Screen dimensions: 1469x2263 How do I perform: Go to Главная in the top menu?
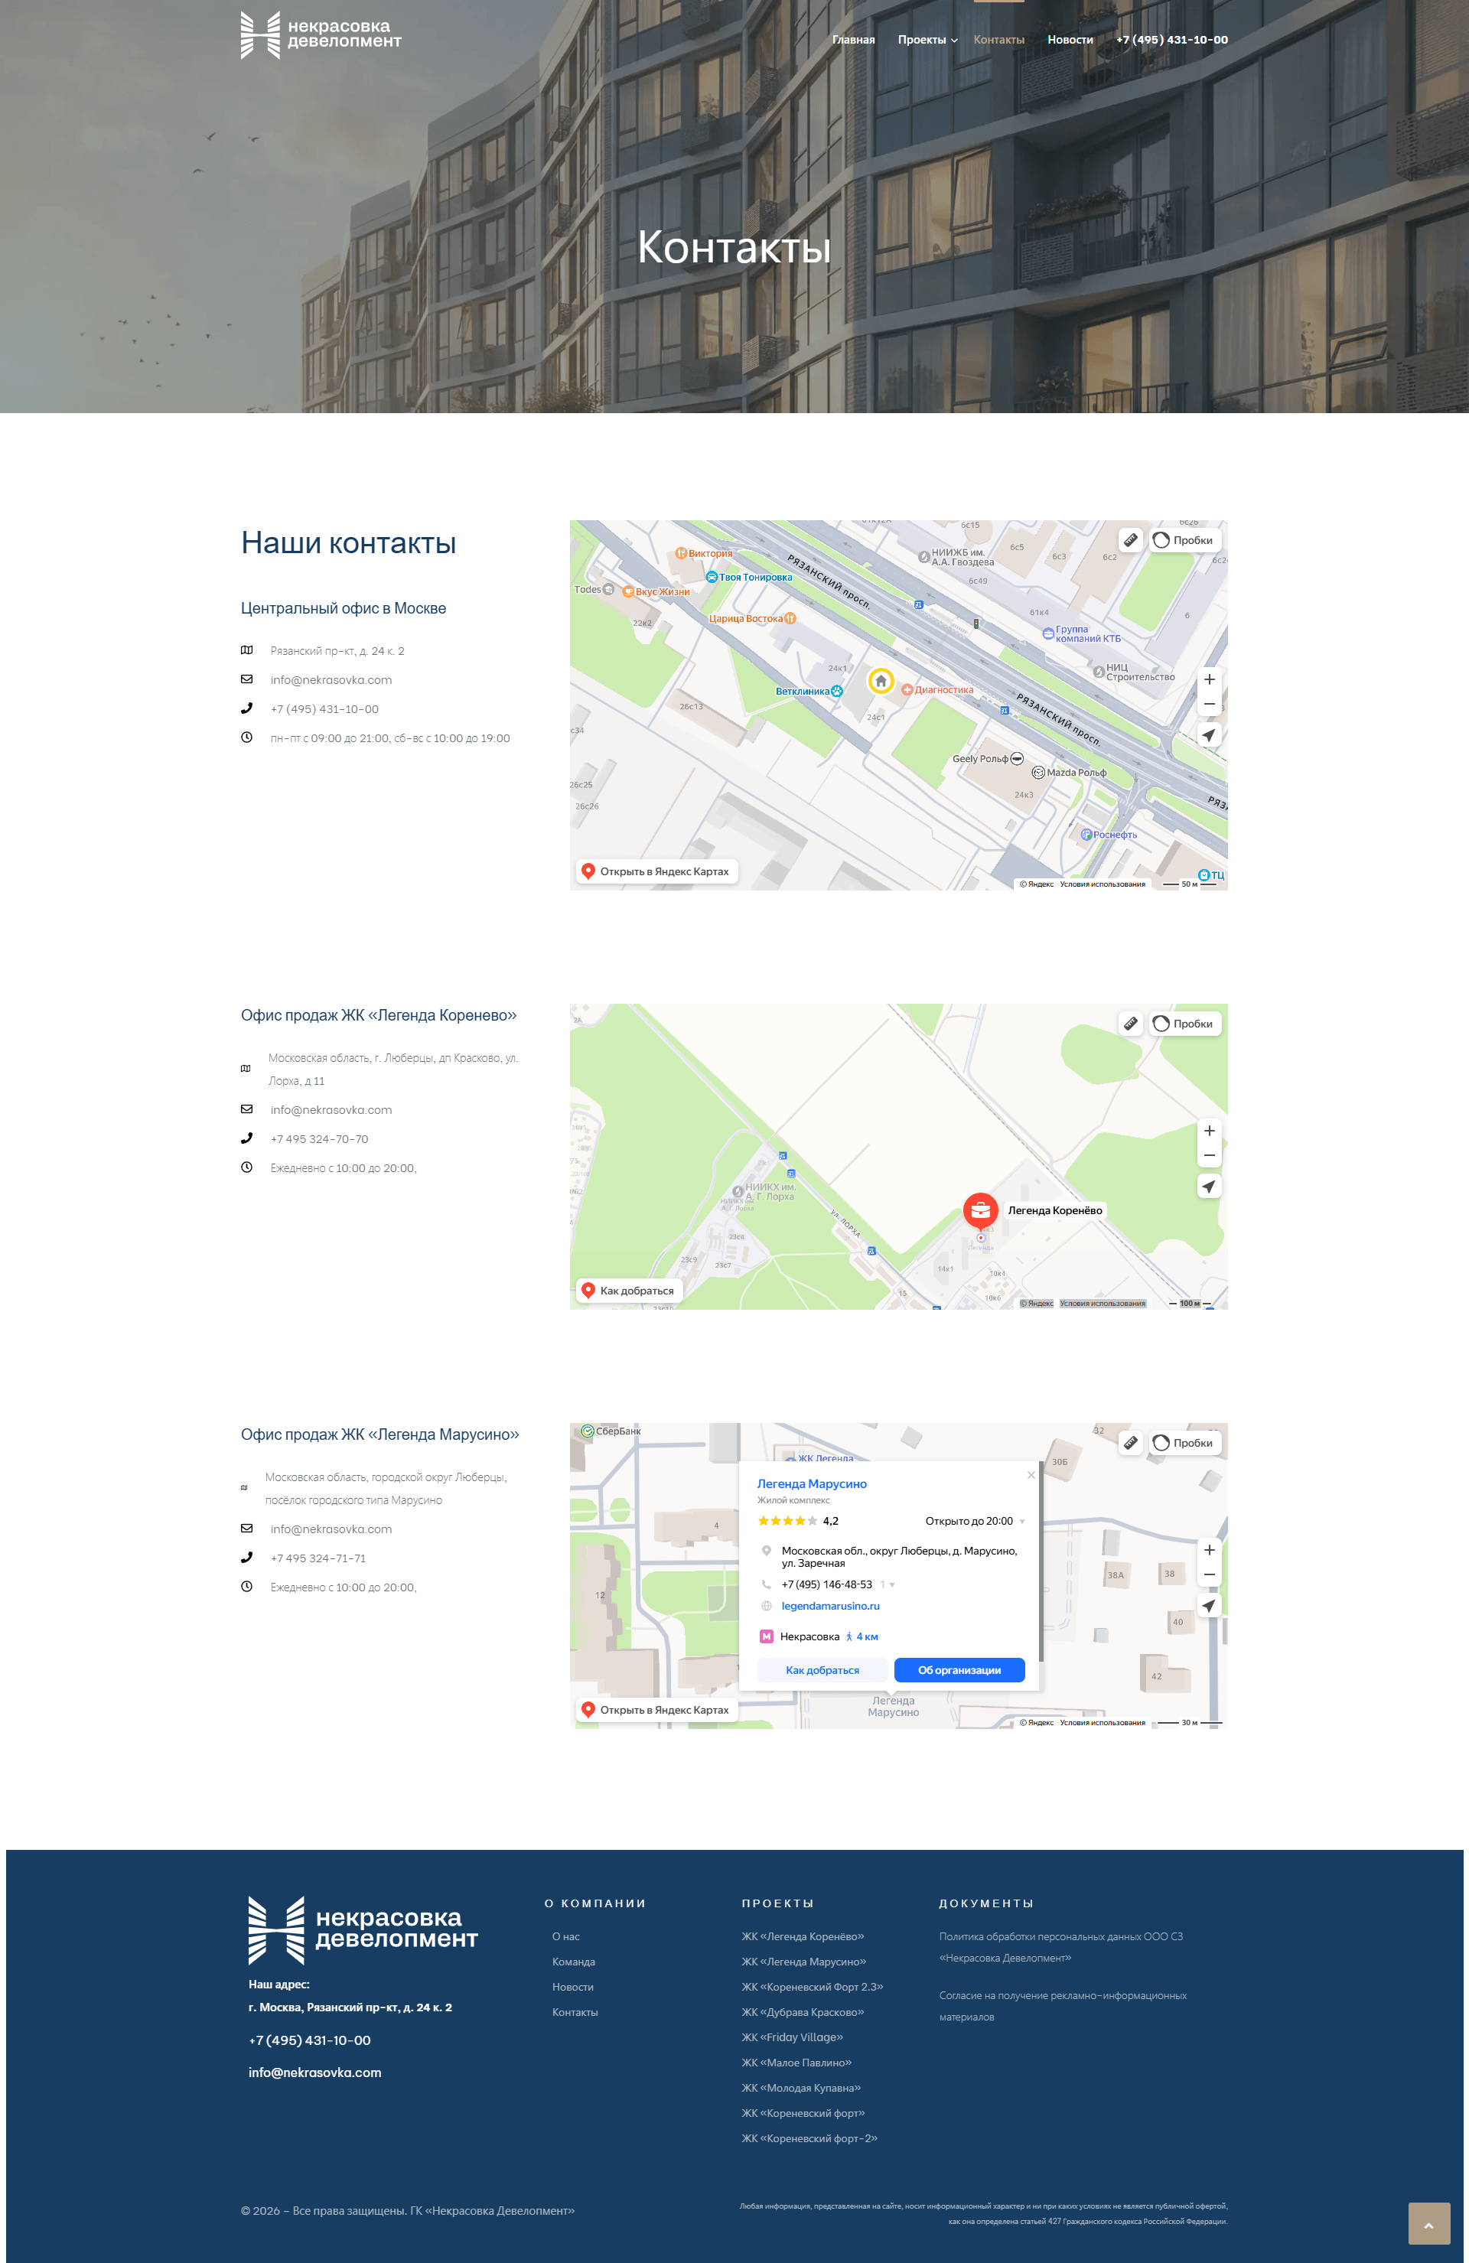pyautogui.click(x=853, y=40)
